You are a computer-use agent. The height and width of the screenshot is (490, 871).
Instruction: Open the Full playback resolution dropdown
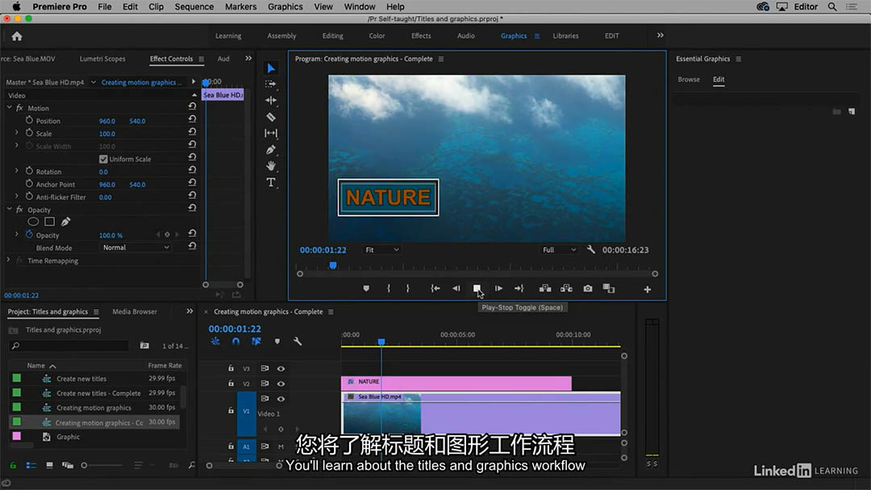click(560, 250)
